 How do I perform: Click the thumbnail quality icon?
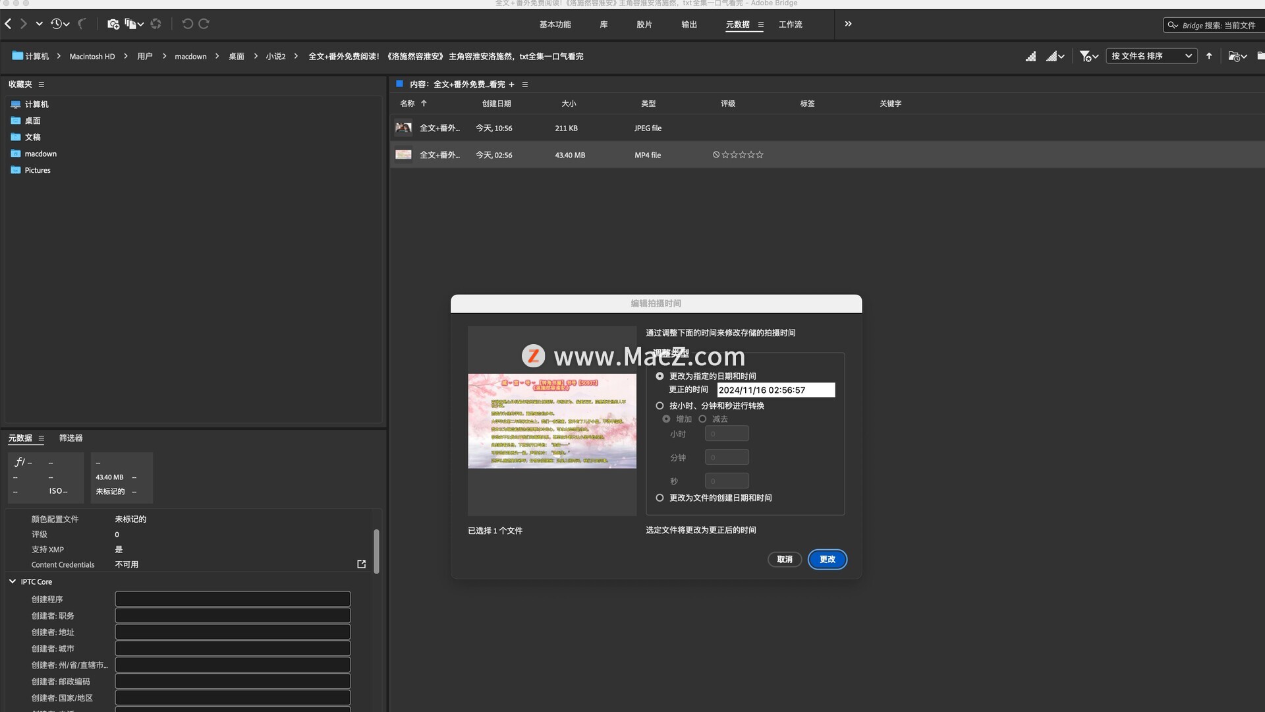click(x=1030, y=56)
